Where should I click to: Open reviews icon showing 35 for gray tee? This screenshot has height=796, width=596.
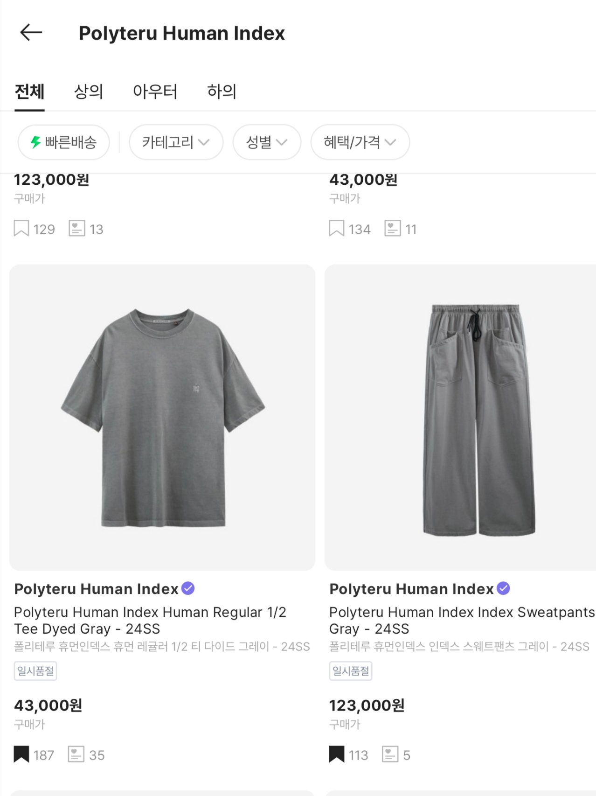(76, 754)
